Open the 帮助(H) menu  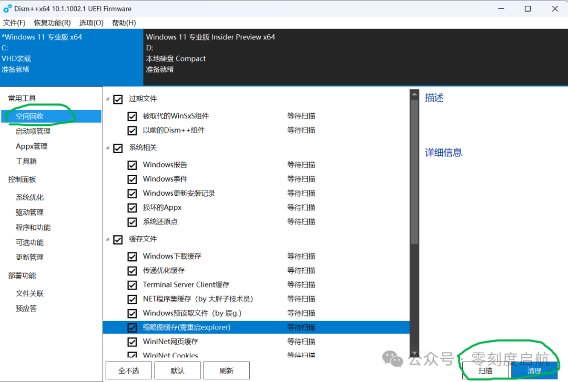[x=124, y=23]
